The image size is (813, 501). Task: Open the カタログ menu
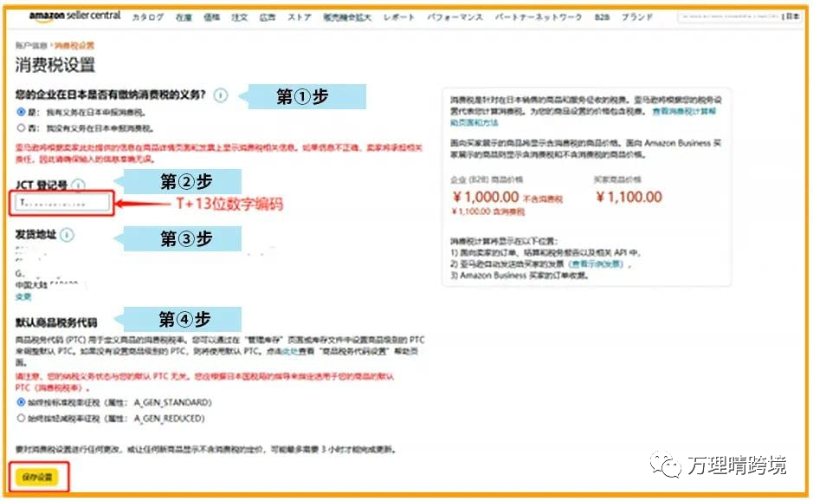click(x=148, y=17)
